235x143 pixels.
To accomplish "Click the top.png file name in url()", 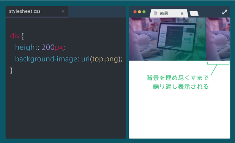I will [105, 59].
